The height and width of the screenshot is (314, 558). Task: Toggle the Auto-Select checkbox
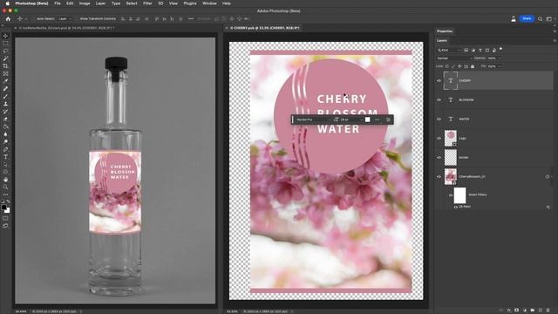pyautogui.click(x=33, y=19)
